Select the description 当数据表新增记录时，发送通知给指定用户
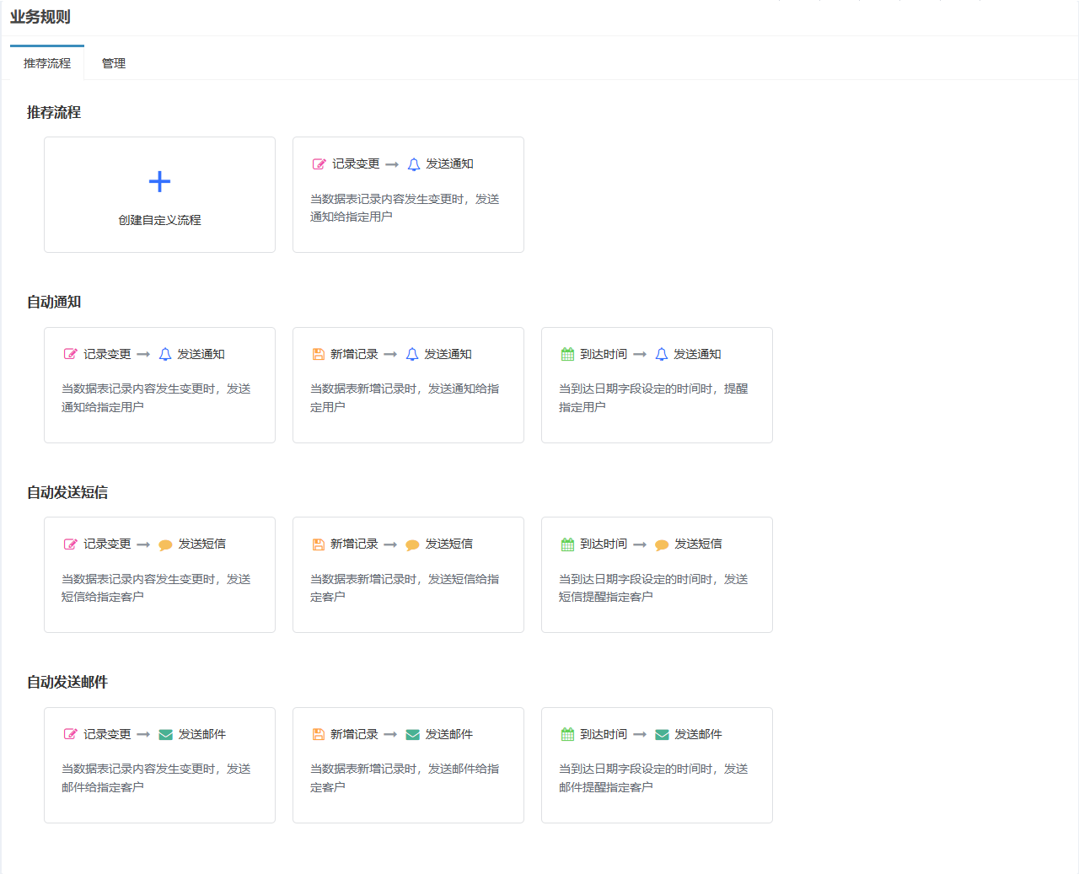This screenshot has height=874, width=1079. (405, 398)
